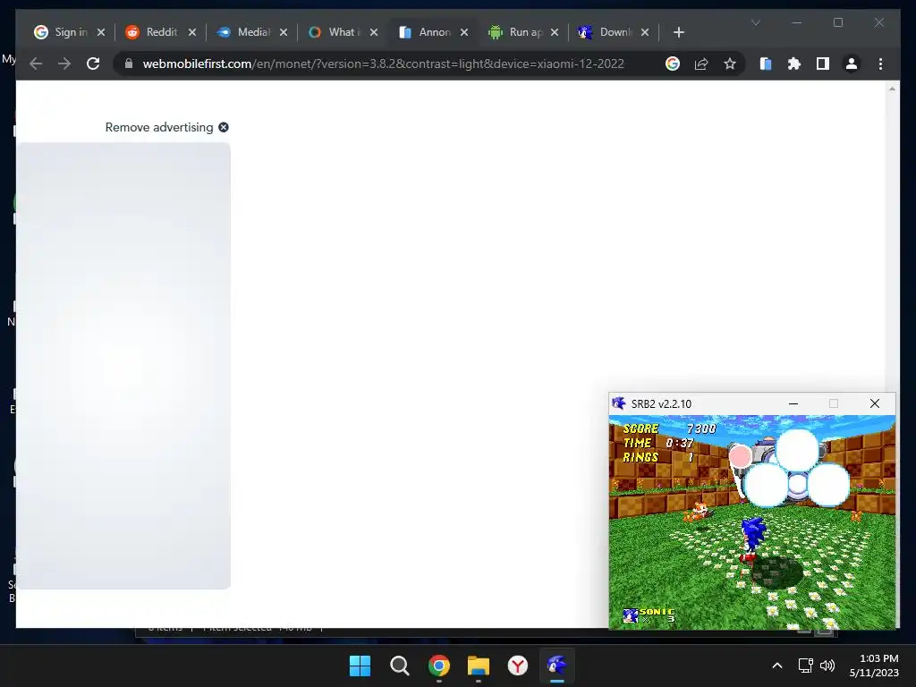916x687 pixels.
Task: Go forward to the next page
Action: click(64, 64)
